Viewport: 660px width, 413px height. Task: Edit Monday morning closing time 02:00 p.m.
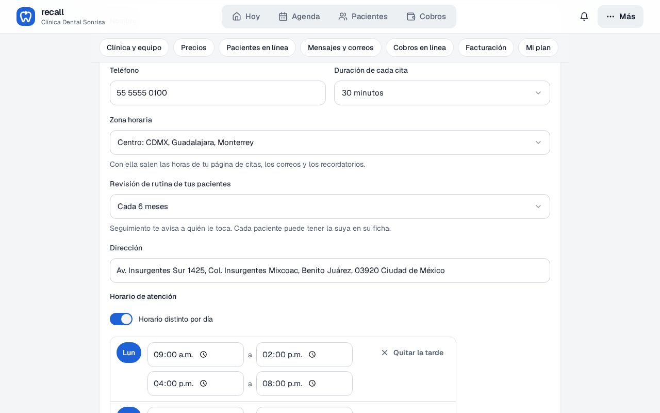[x=304, y=355]
